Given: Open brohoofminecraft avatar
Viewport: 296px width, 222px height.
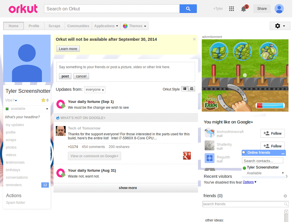Looking at the screenshot, I should tap(210, 133).
